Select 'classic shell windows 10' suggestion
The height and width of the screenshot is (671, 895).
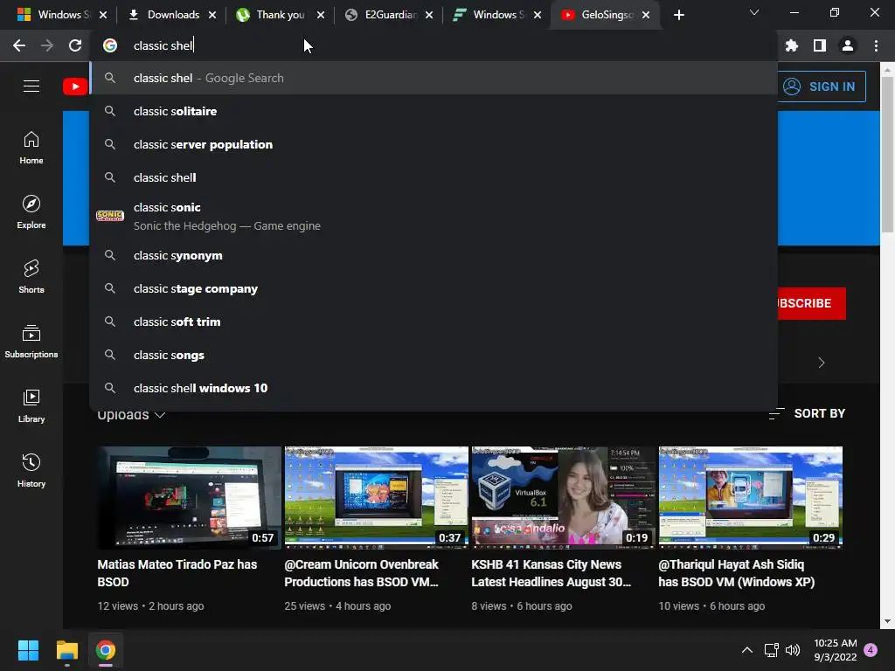tap(434, 388)
